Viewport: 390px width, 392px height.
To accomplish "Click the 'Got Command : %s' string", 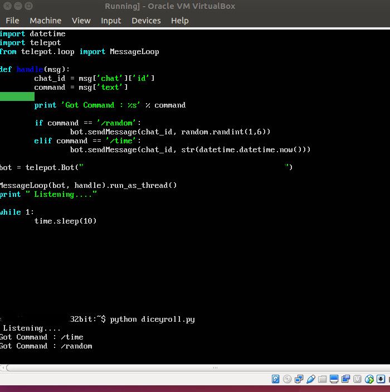I will (101, 105).
